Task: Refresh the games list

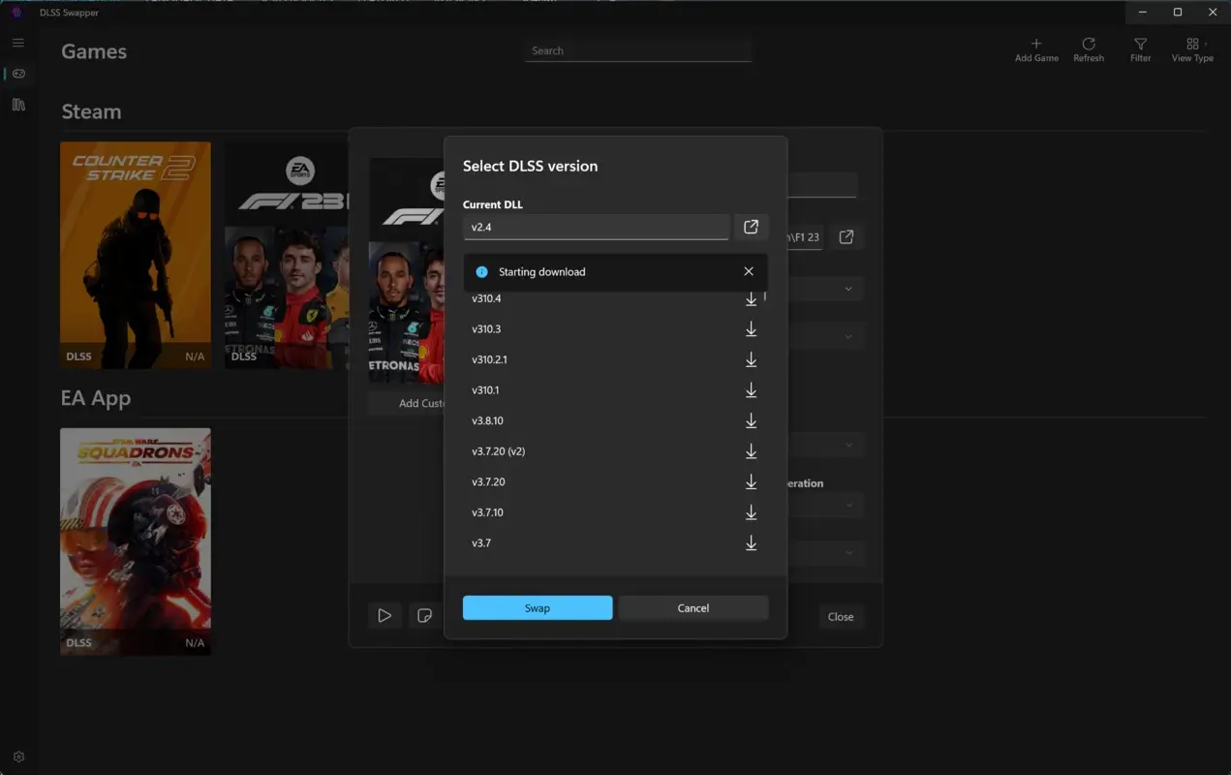Action: [1089, 48]
